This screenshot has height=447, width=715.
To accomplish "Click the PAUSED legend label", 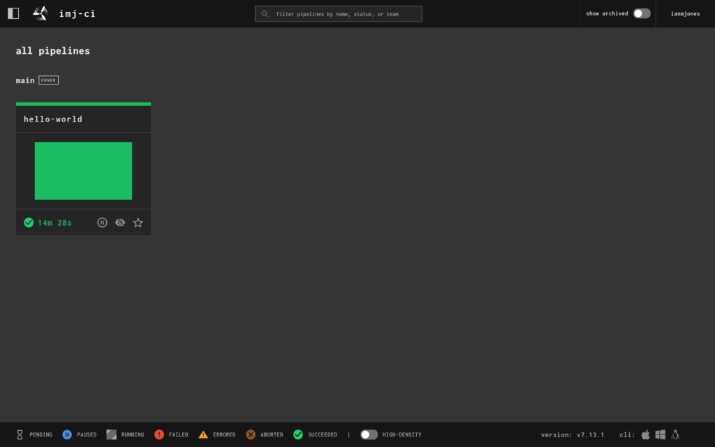I will pyautogui.click(x=87, y=434).
